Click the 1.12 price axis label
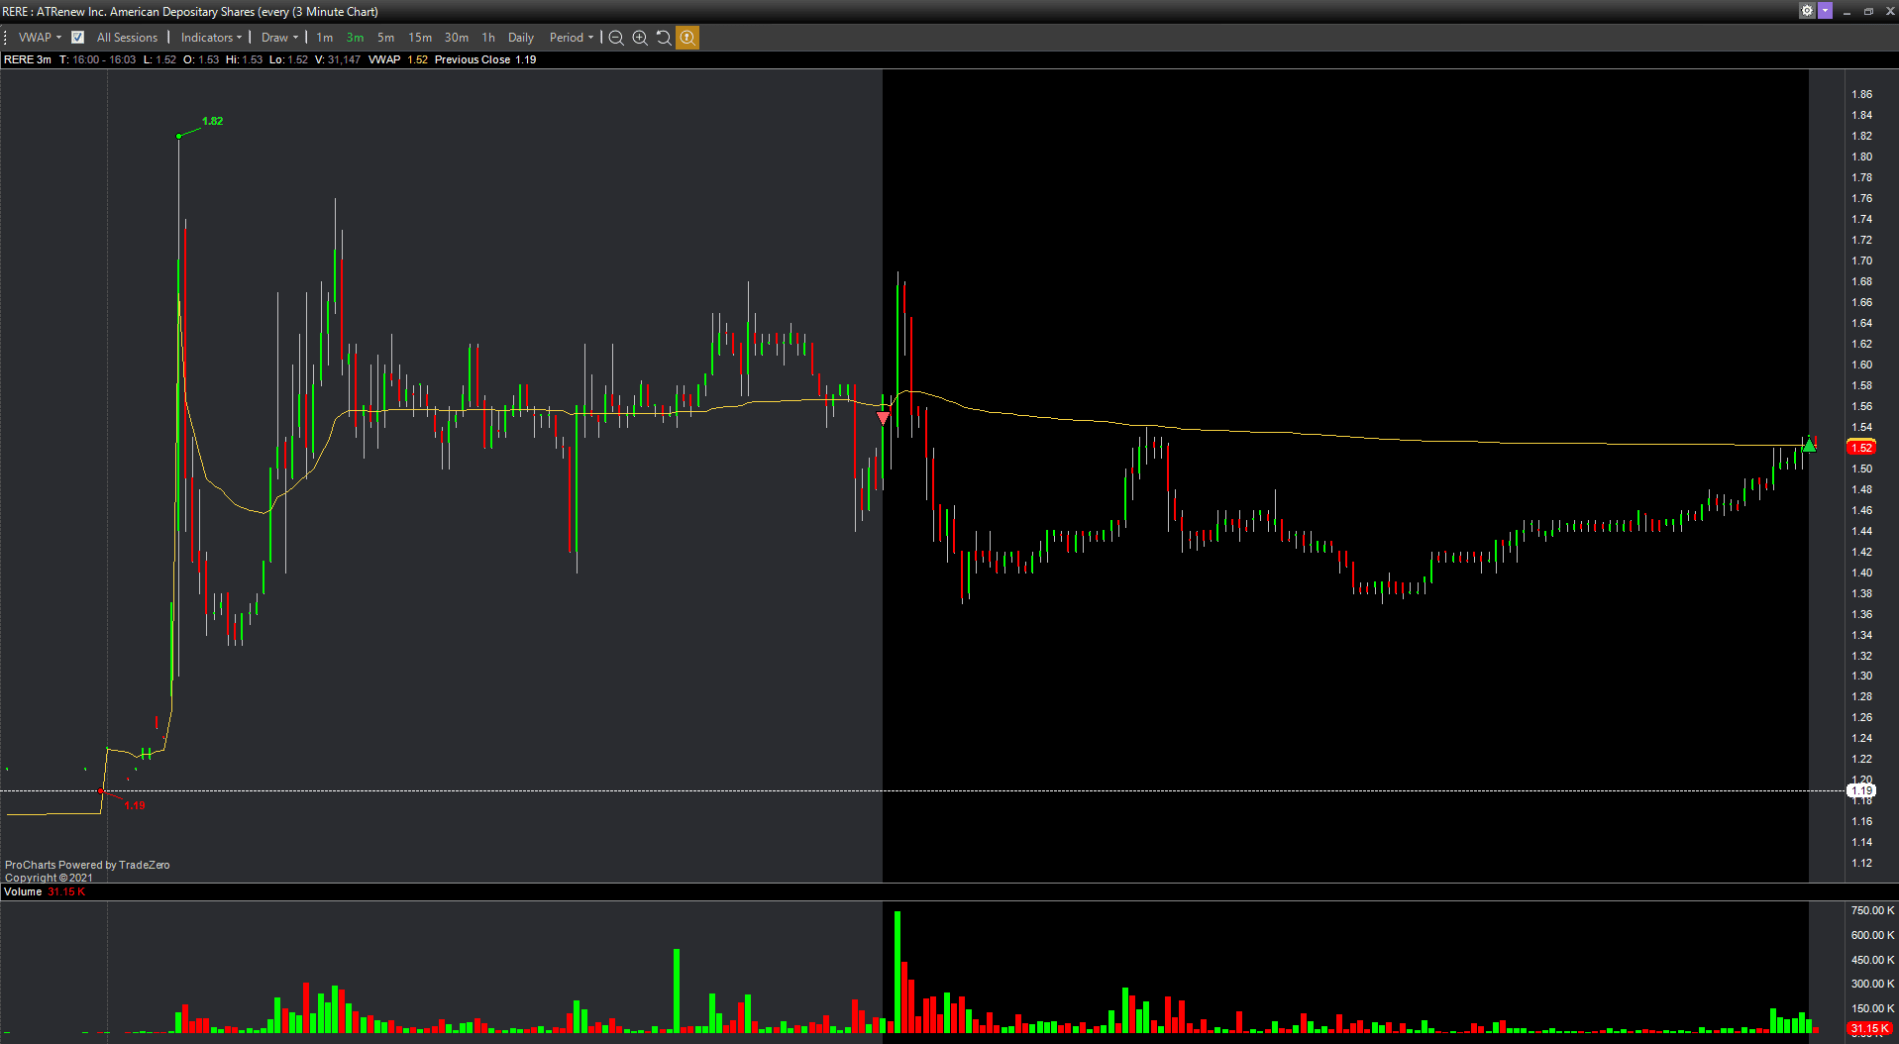The height and width of the screenshot is (1044, 1899). coord(1861,863)
